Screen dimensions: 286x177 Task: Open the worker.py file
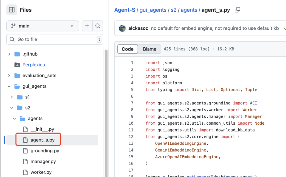click(x=41, y=173)
